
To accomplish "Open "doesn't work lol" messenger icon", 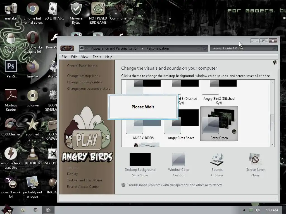I will (x=11, y=183).
